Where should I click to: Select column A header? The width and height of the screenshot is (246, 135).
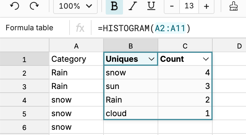coord(76,46)
